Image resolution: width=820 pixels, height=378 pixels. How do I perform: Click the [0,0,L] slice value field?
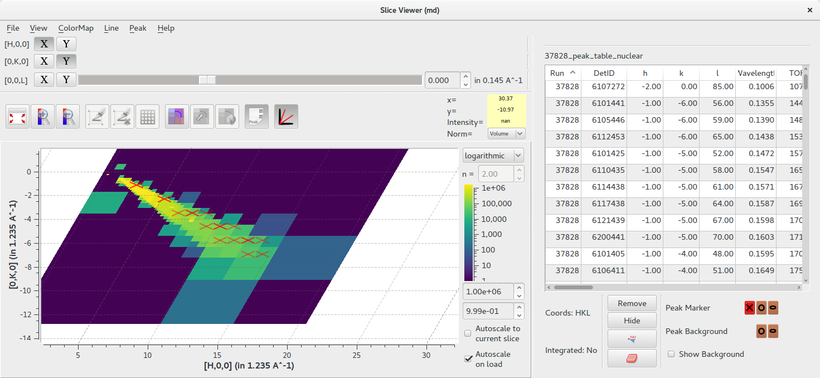coord(443,80)
